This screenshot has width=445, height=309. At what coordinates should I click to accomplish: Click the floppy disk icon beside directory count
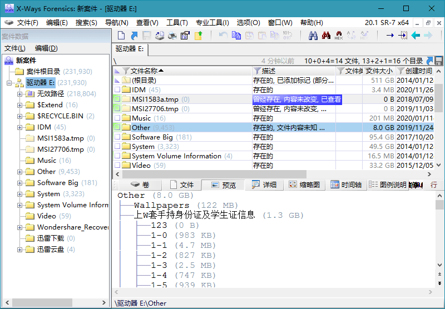438,61
